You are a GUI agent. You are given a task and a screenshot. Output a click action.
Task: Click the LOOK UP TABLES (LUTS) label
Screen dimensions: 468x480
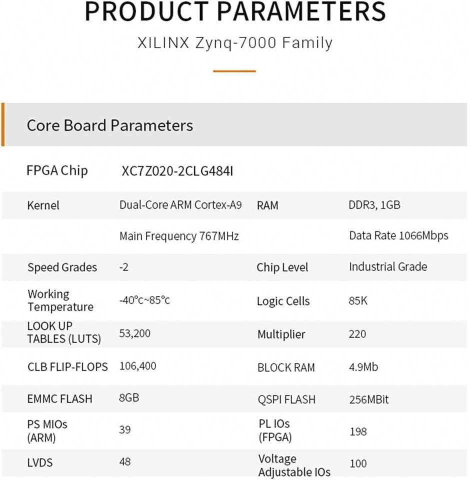point(64,332)
